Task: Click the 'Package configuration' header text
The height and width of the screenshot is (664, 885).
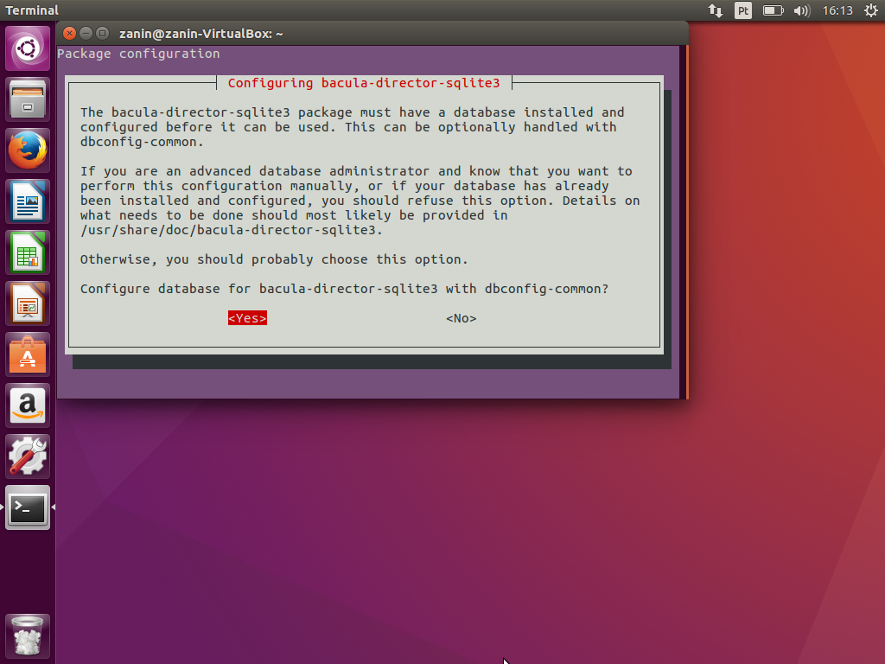Action: (138, 54)
